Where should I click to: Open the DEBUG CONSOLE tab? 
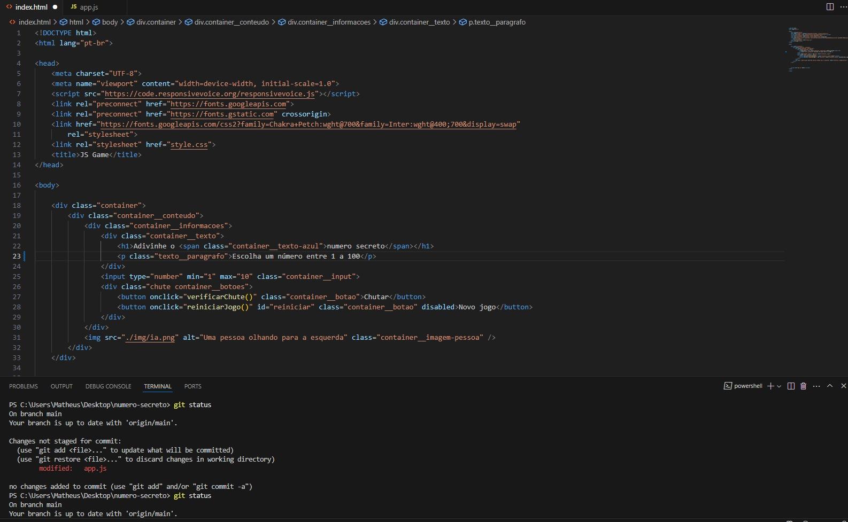[x=108, y=386]
